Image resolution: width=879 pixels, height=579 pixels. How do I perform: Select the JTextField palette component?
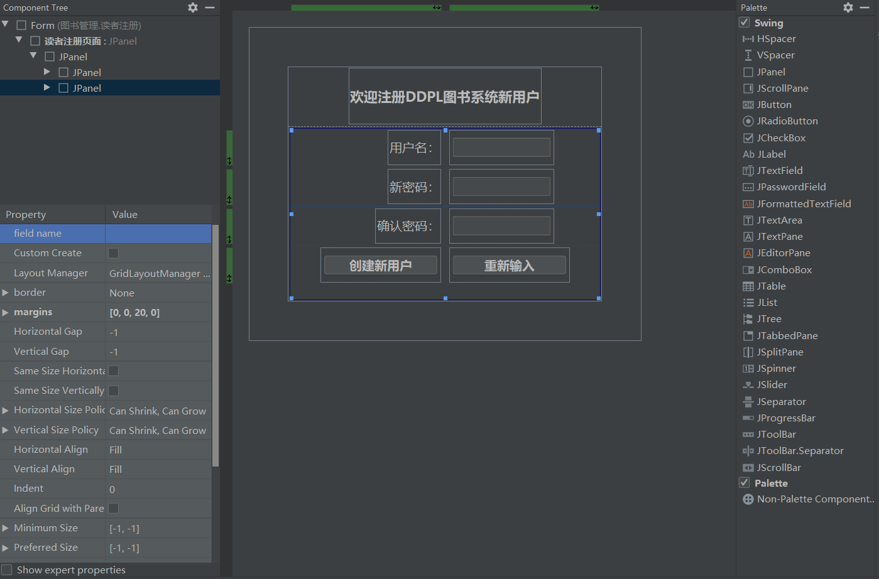click(779, 170)
